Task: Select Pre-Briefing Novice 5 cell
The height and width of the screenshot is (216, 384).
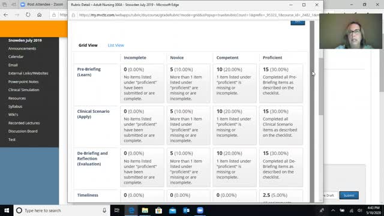Action: (188, 83)
